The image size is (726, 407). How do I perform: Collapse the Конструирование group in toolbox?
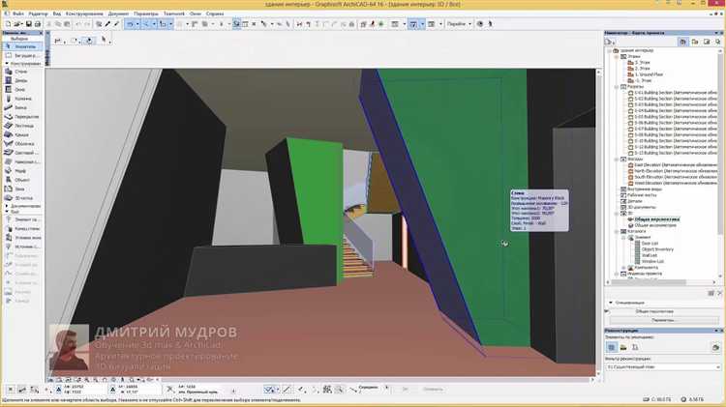7,64
